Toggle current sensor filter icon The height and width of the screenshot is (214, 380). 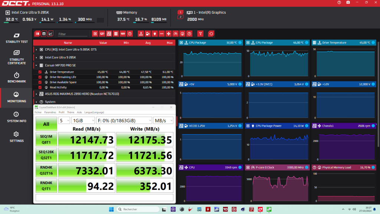pos(162,34)
